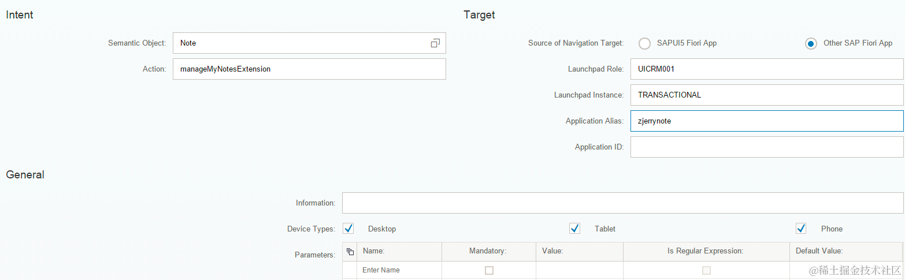The image size is (905, 280).
Task: Click the Information label
Action: tap(316, 203)
